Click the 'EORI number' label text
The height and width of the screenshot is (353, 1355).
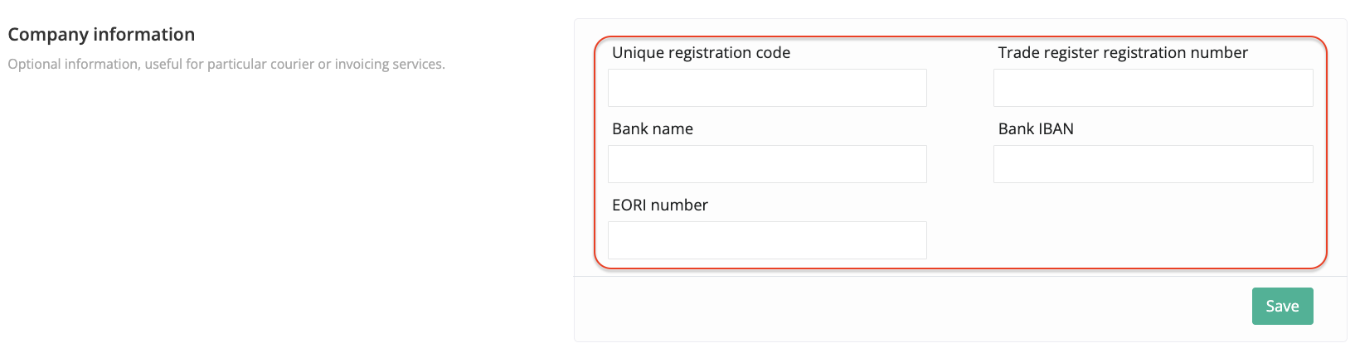[659, 206]
